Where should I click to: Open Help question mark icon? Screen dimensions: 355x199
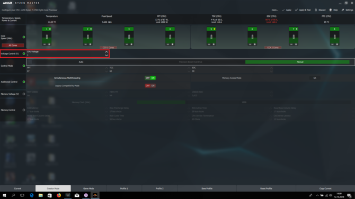click(x=330, y=10)
